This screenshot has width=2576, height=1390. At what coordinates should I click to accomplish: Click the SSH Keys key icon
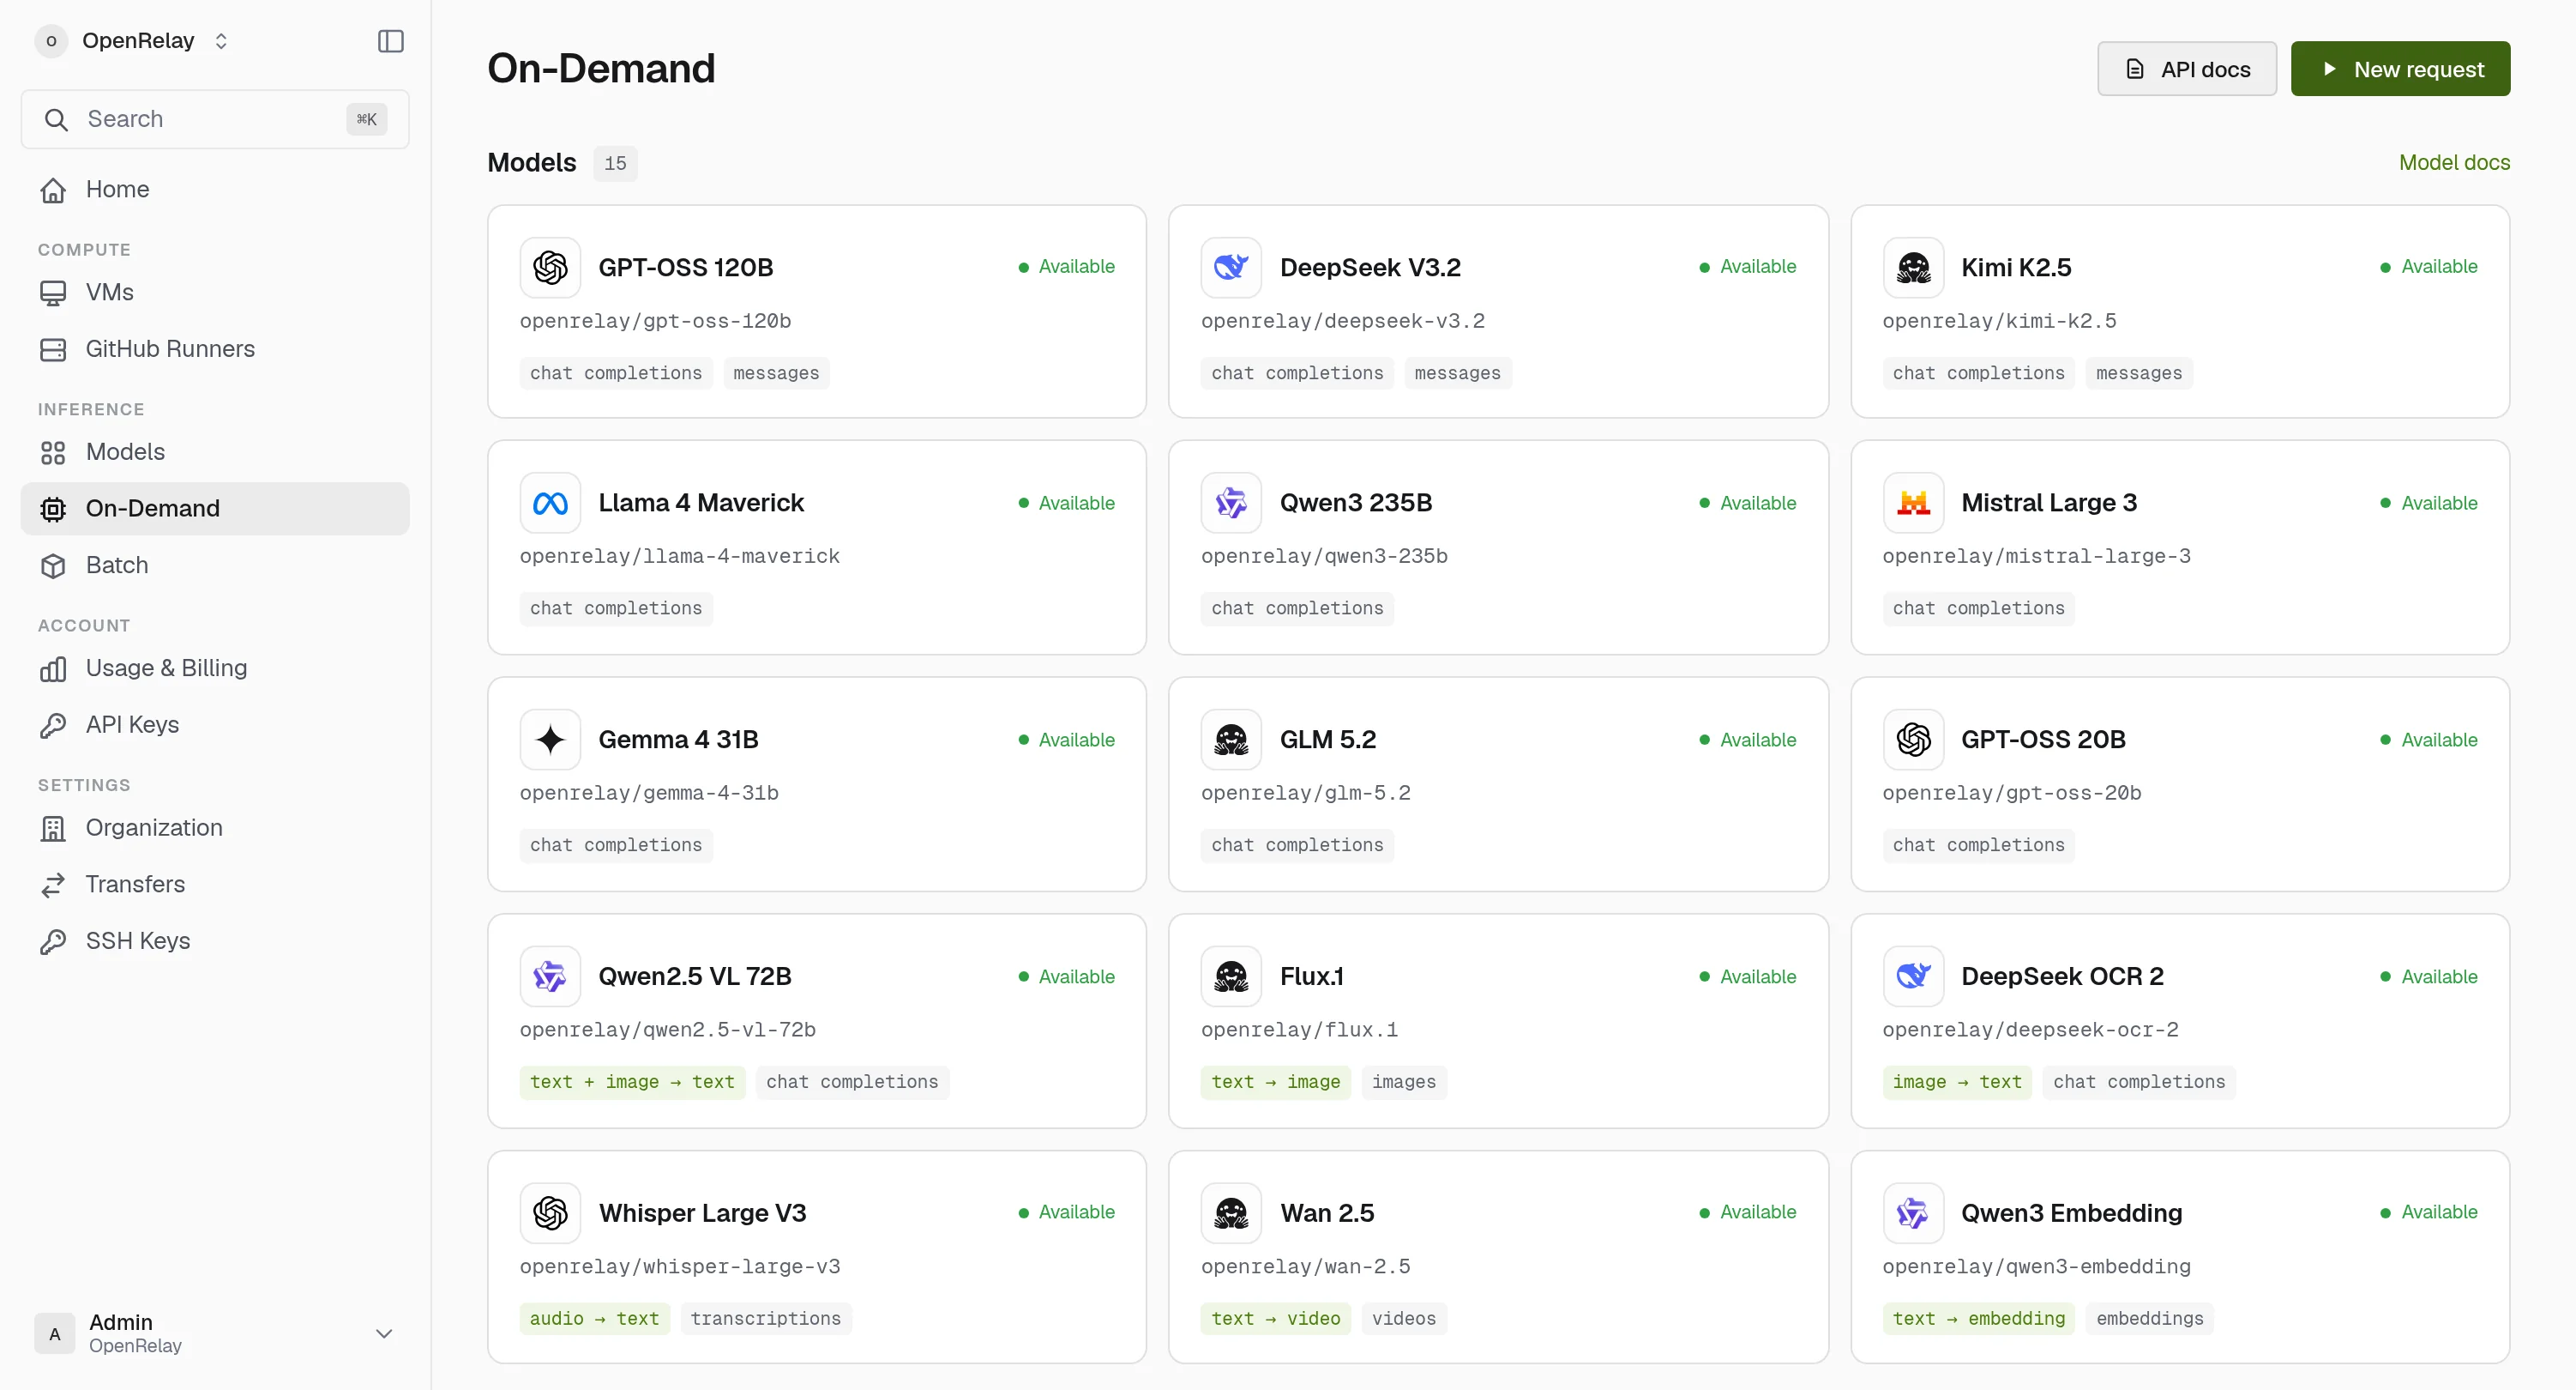click(x=53, y=941)
